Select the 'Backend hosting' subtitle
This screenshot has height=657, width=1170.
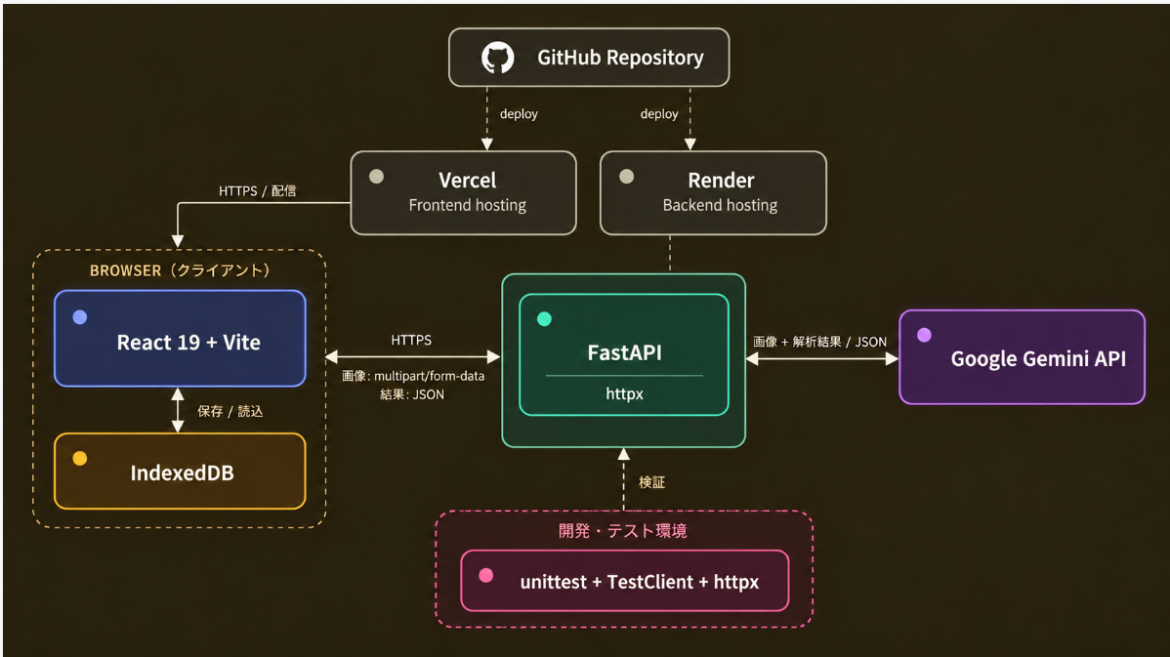(720, 205)
